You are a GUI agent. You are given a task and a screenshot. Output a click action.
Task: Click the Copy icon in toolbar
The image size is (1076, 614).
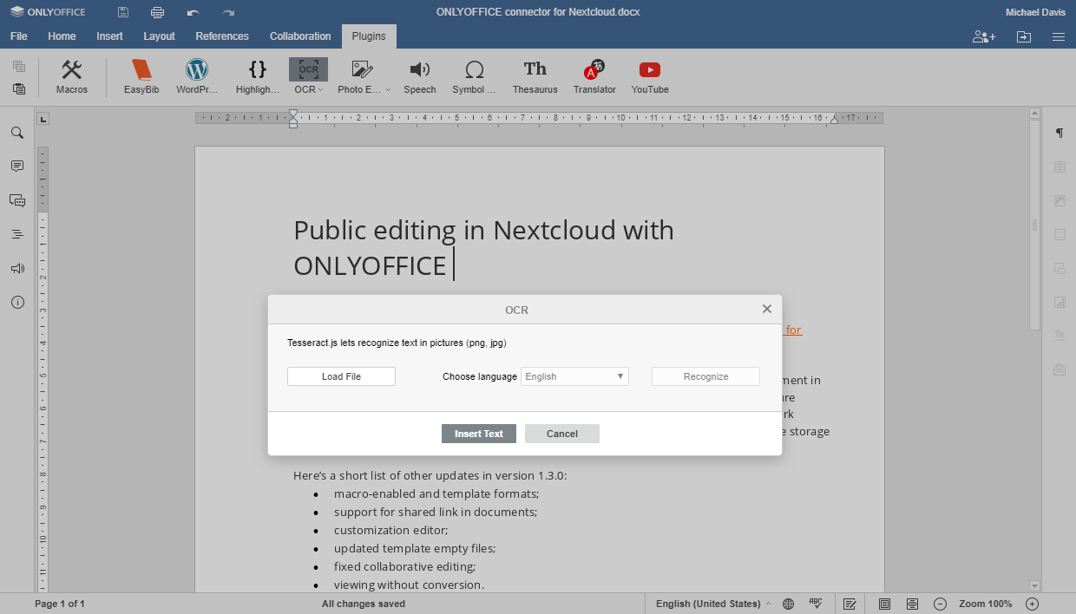pos(19,67)
